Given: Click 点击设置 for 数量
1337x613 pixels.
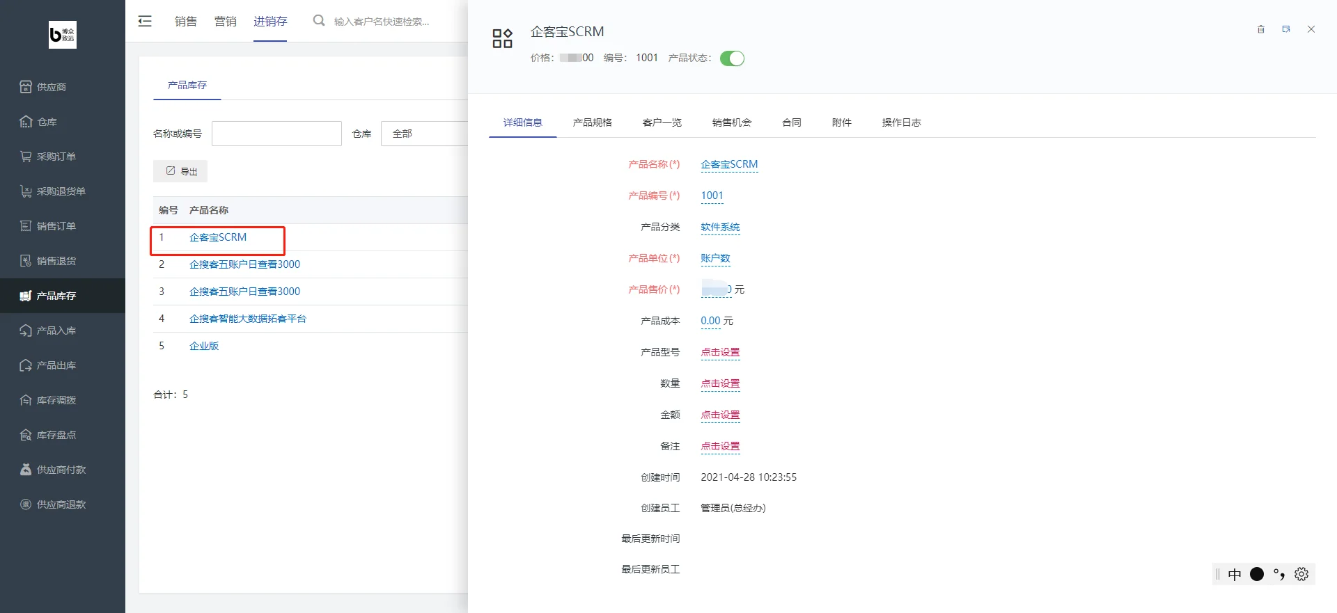Looking at the screenshot, I should tap(720, 383).
